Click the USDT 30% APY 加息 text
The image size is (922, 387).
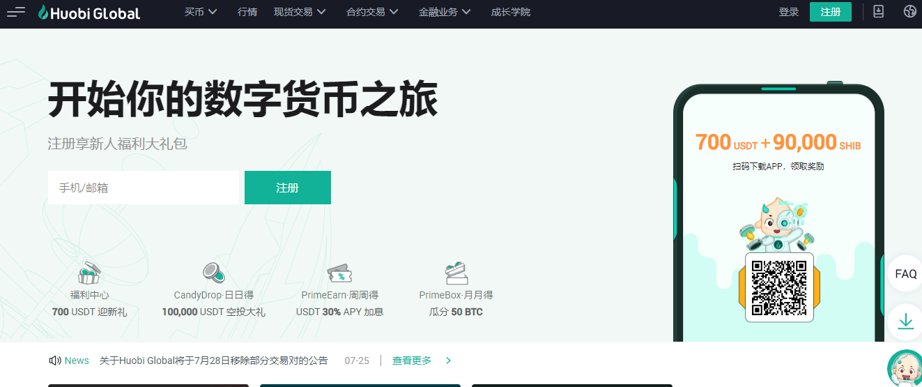coord(339,312)
